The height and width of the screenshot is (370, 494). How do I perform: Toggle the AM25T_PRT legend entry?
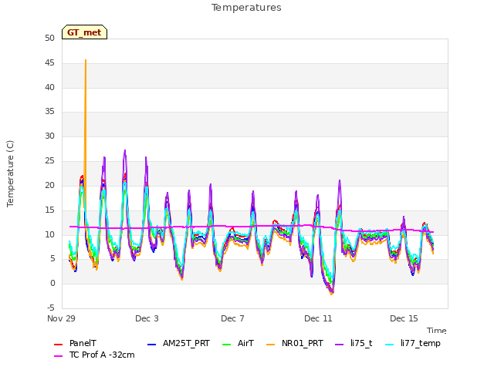pos(178,343)
